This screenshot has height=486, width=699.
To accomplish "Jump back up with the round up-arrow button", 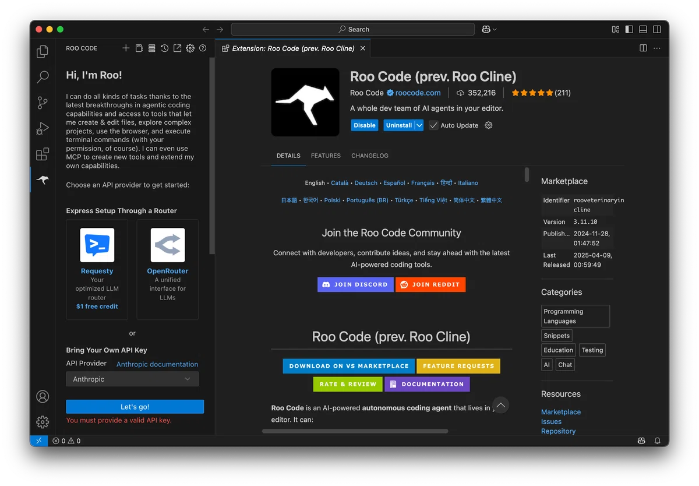I will [x=500, y=405].
